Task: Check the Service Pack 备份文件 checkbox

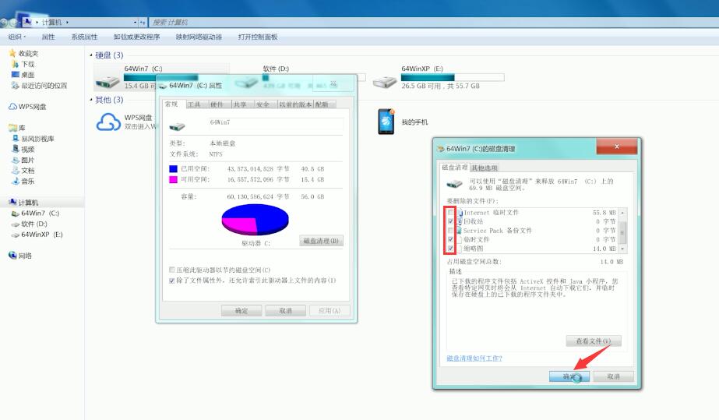Action: pyautogui.click(x=450, y=230)
